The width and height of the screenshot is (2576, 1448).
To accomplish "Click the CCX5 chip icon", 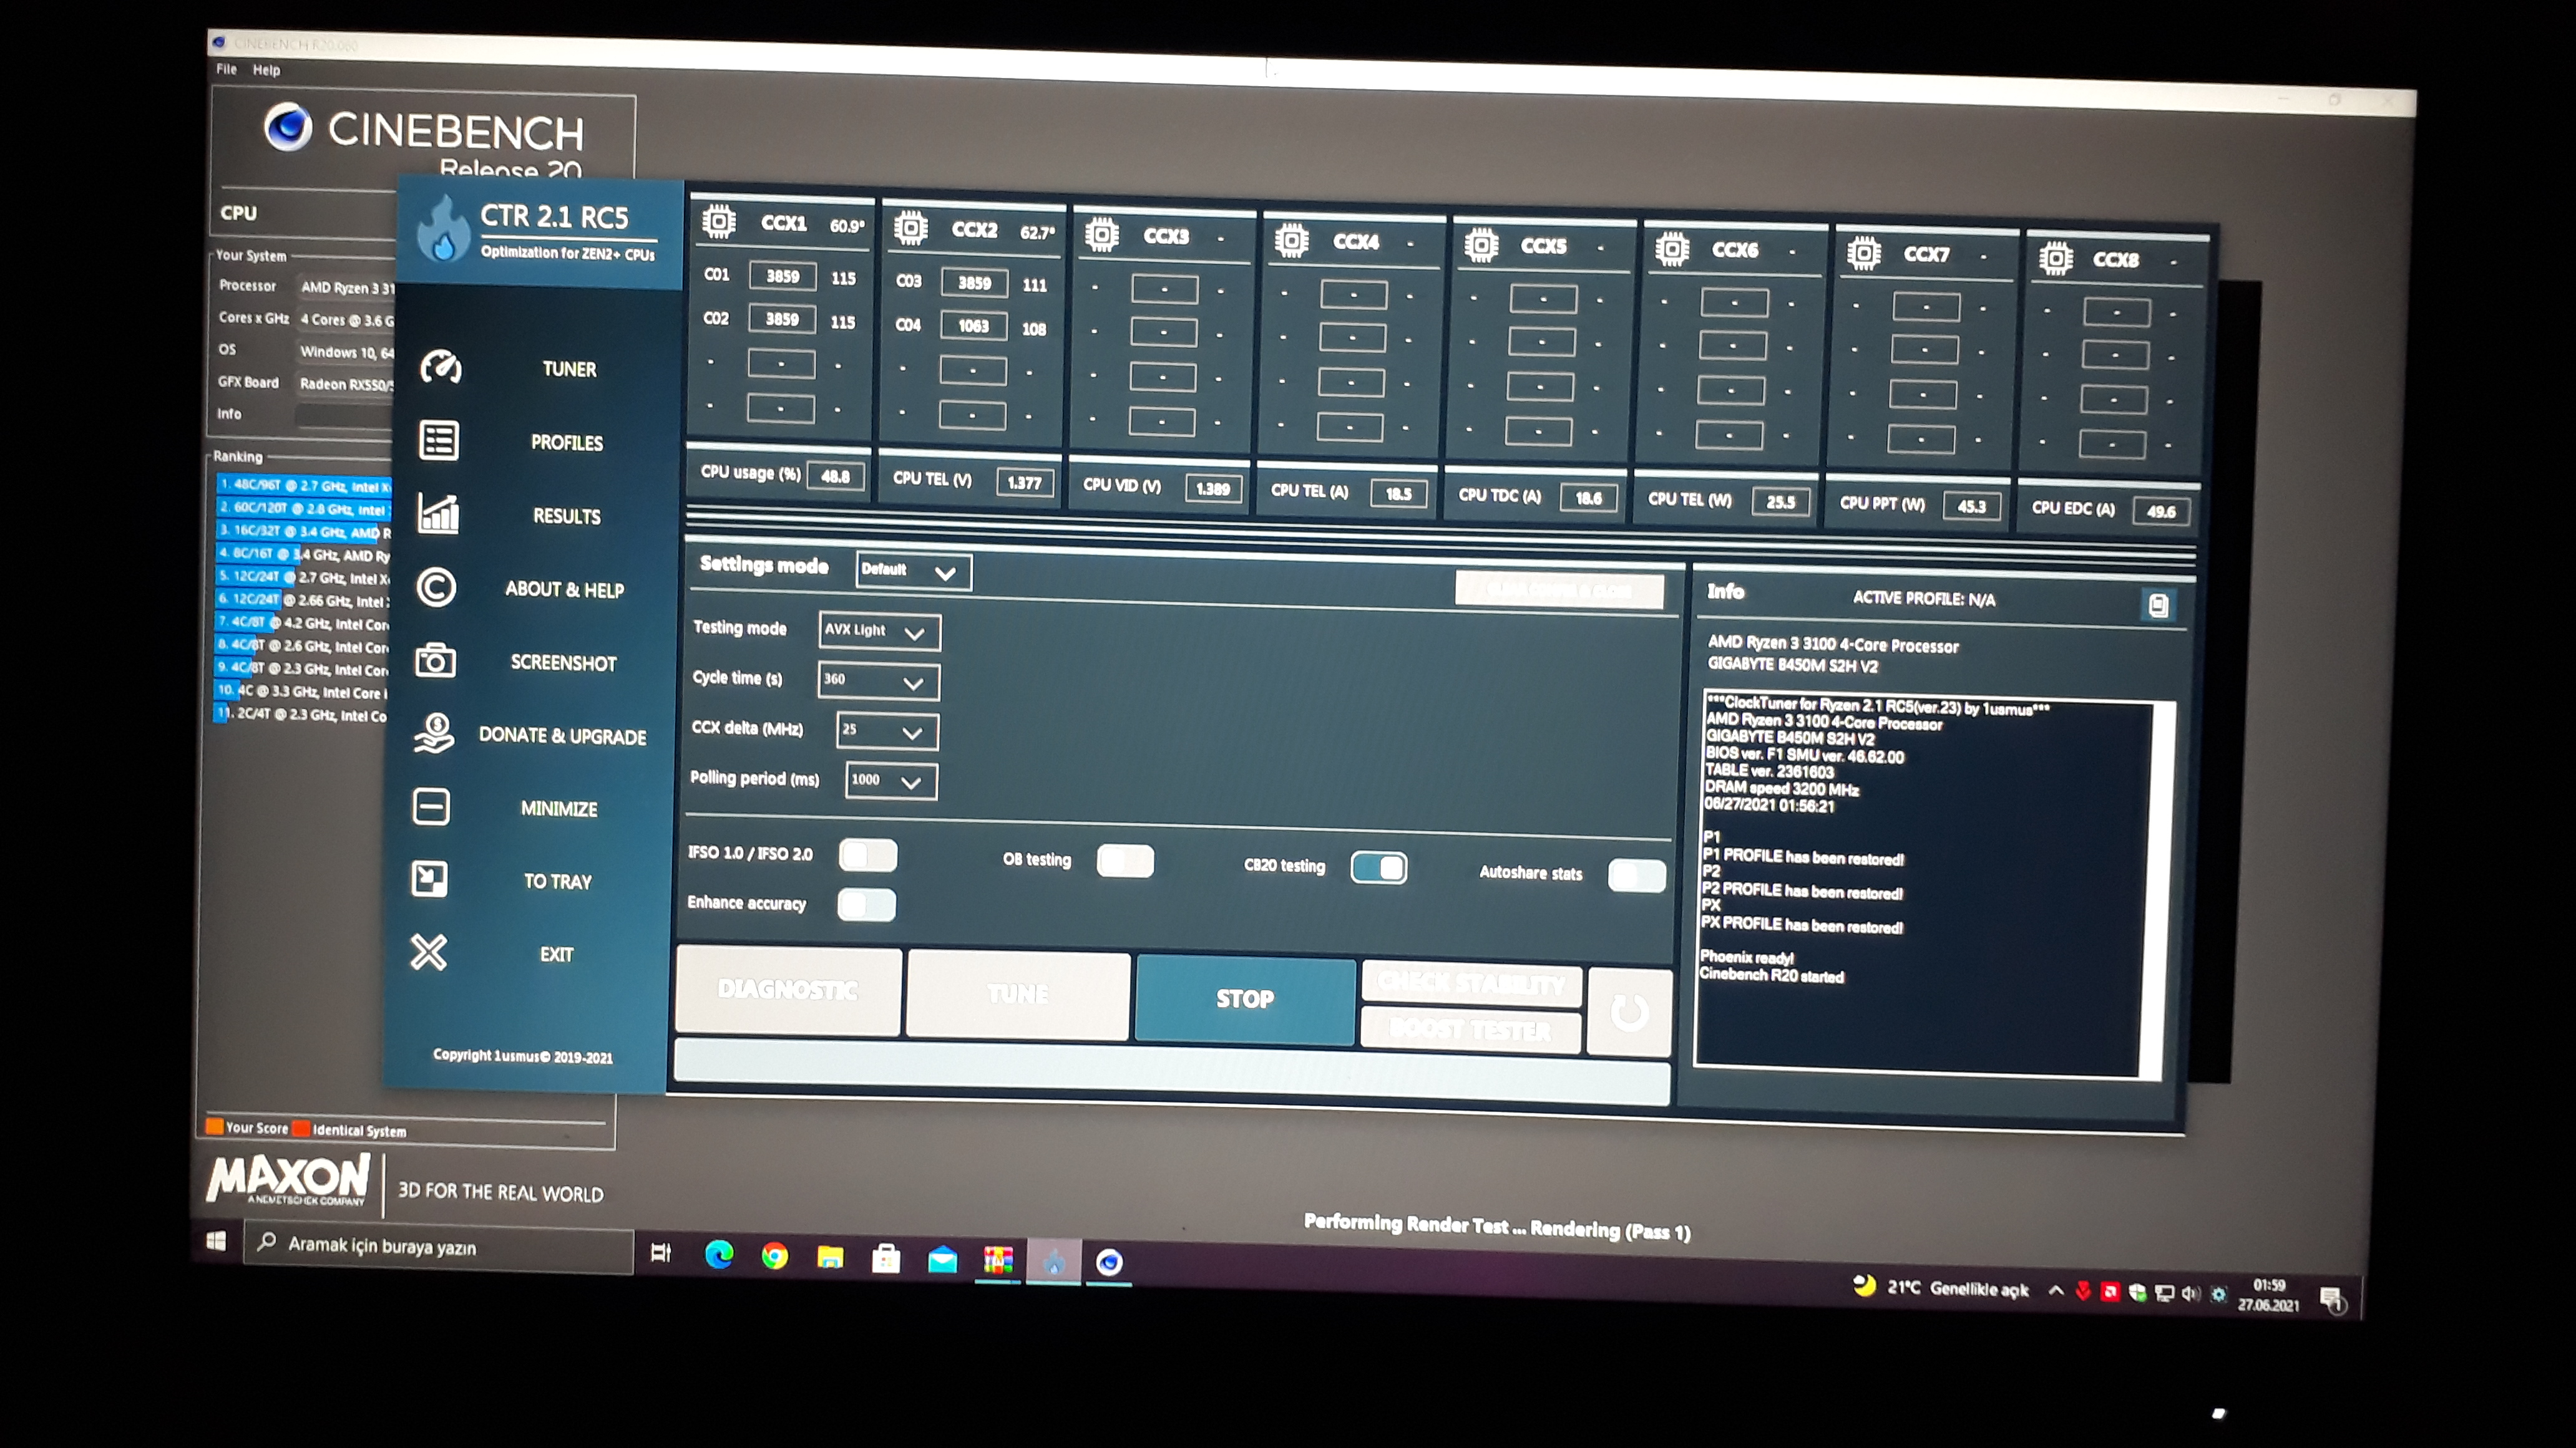I will 1481,245.
